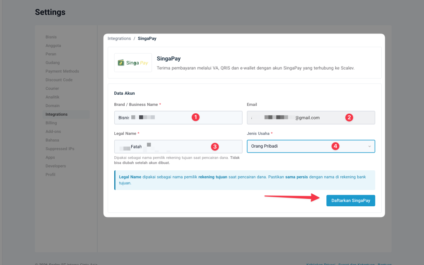Select Domain in the sidebar
The width and height of the screenshot is (424, 265).
(53, 106)
